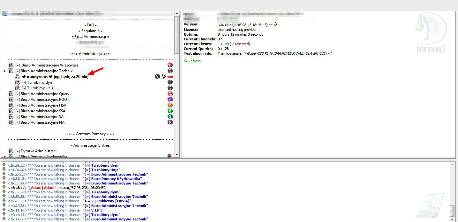
Task: Click the dark purple N badge on NA channel
Action: coord(170,122)
